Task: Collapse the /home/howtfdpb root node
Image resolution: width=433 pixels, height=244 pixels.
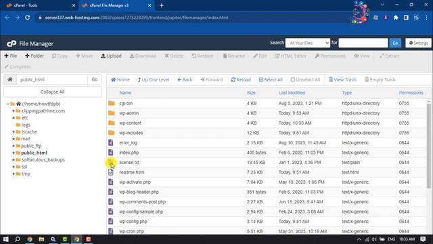Action: (x=7, y=104)
